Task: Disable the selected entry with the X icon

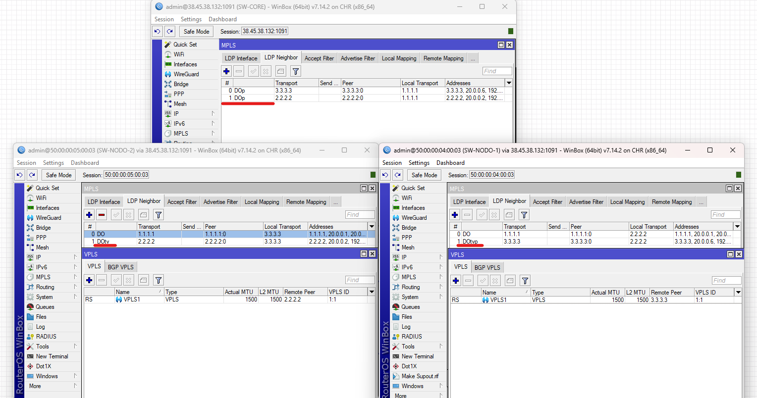Action: click(265, 71)
